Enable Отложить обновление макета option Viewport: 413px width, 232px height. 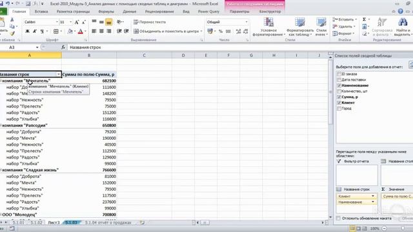(338, 218)
